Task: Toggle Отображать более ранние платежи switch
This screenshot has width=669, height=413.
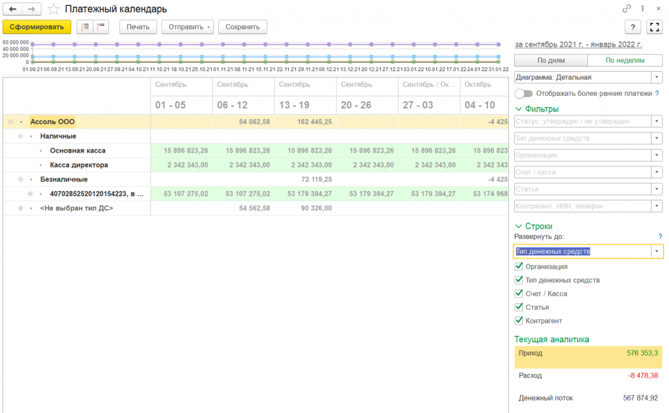Action: coord(523,93)
